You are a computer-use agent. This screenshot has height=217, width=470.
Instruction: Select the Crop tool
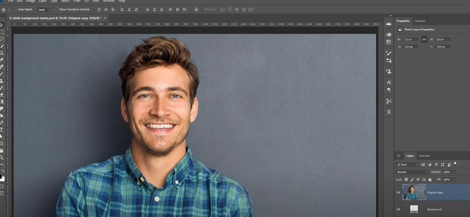(x=2, y=53)
